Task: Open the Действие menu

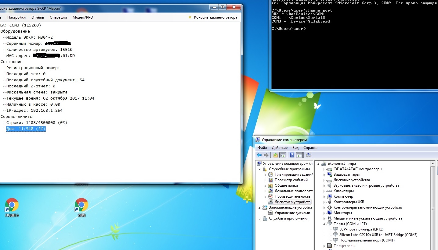Action: click(x=280, y=148)
